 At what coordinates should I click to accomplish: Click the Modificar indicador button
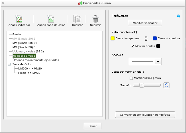(145, 23)
